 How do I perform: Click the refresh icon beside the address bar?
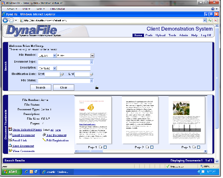pos(210,20)
